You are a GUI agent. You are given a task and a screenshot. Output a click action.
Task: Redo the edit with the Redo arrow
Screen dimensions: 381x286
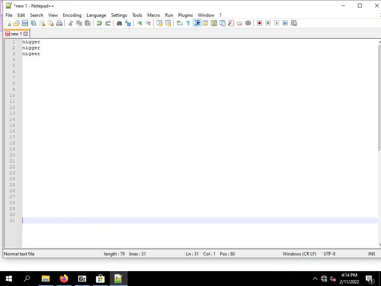pos(108,23)
